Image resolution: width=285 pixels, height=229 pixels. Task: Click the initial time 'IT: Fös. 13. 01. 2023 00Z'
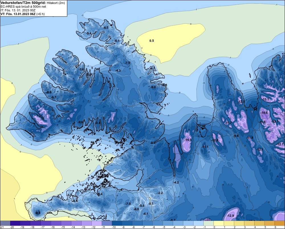point(18,10)
